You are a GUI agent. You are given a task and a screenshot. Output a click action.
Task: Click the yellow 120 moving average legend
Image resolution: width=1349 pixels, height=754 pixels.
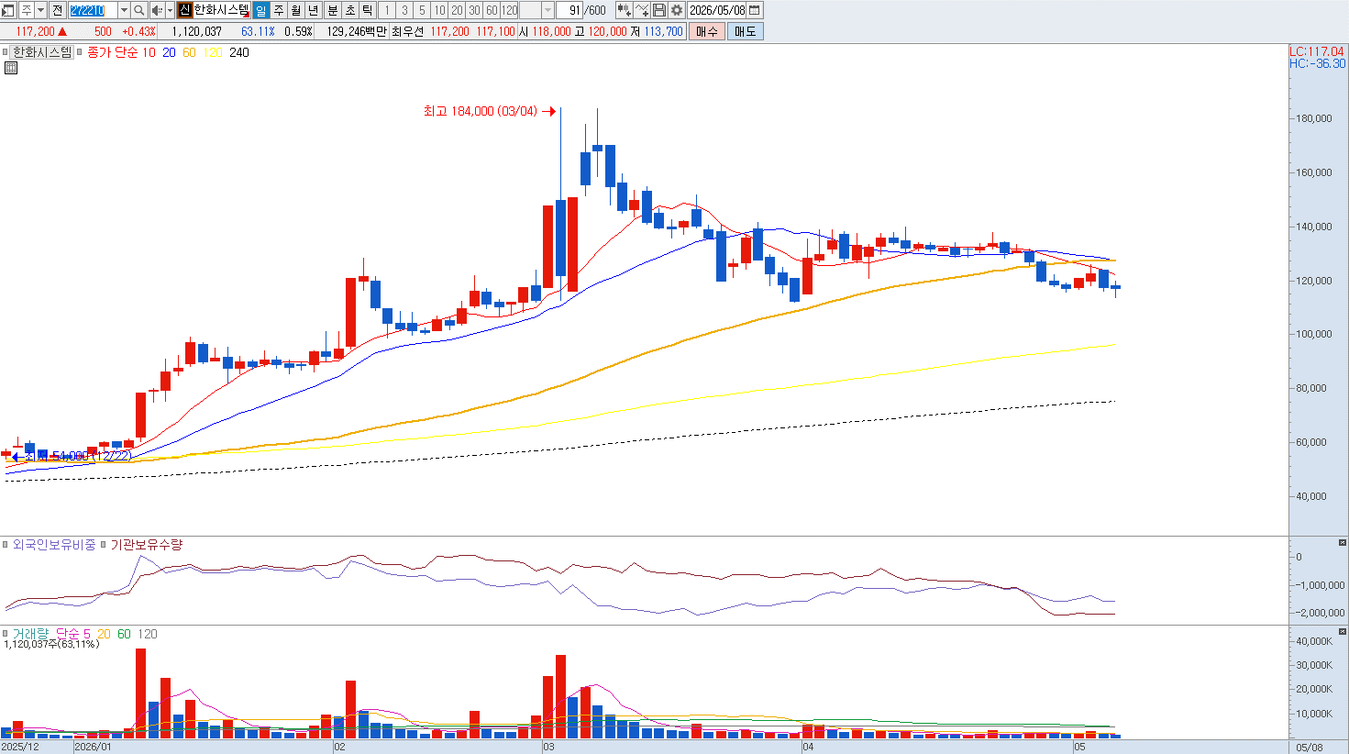[213, 52]
